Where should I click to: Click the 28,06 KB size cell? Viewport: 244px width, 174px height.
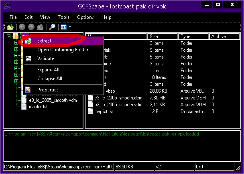(x=159, y=91)
